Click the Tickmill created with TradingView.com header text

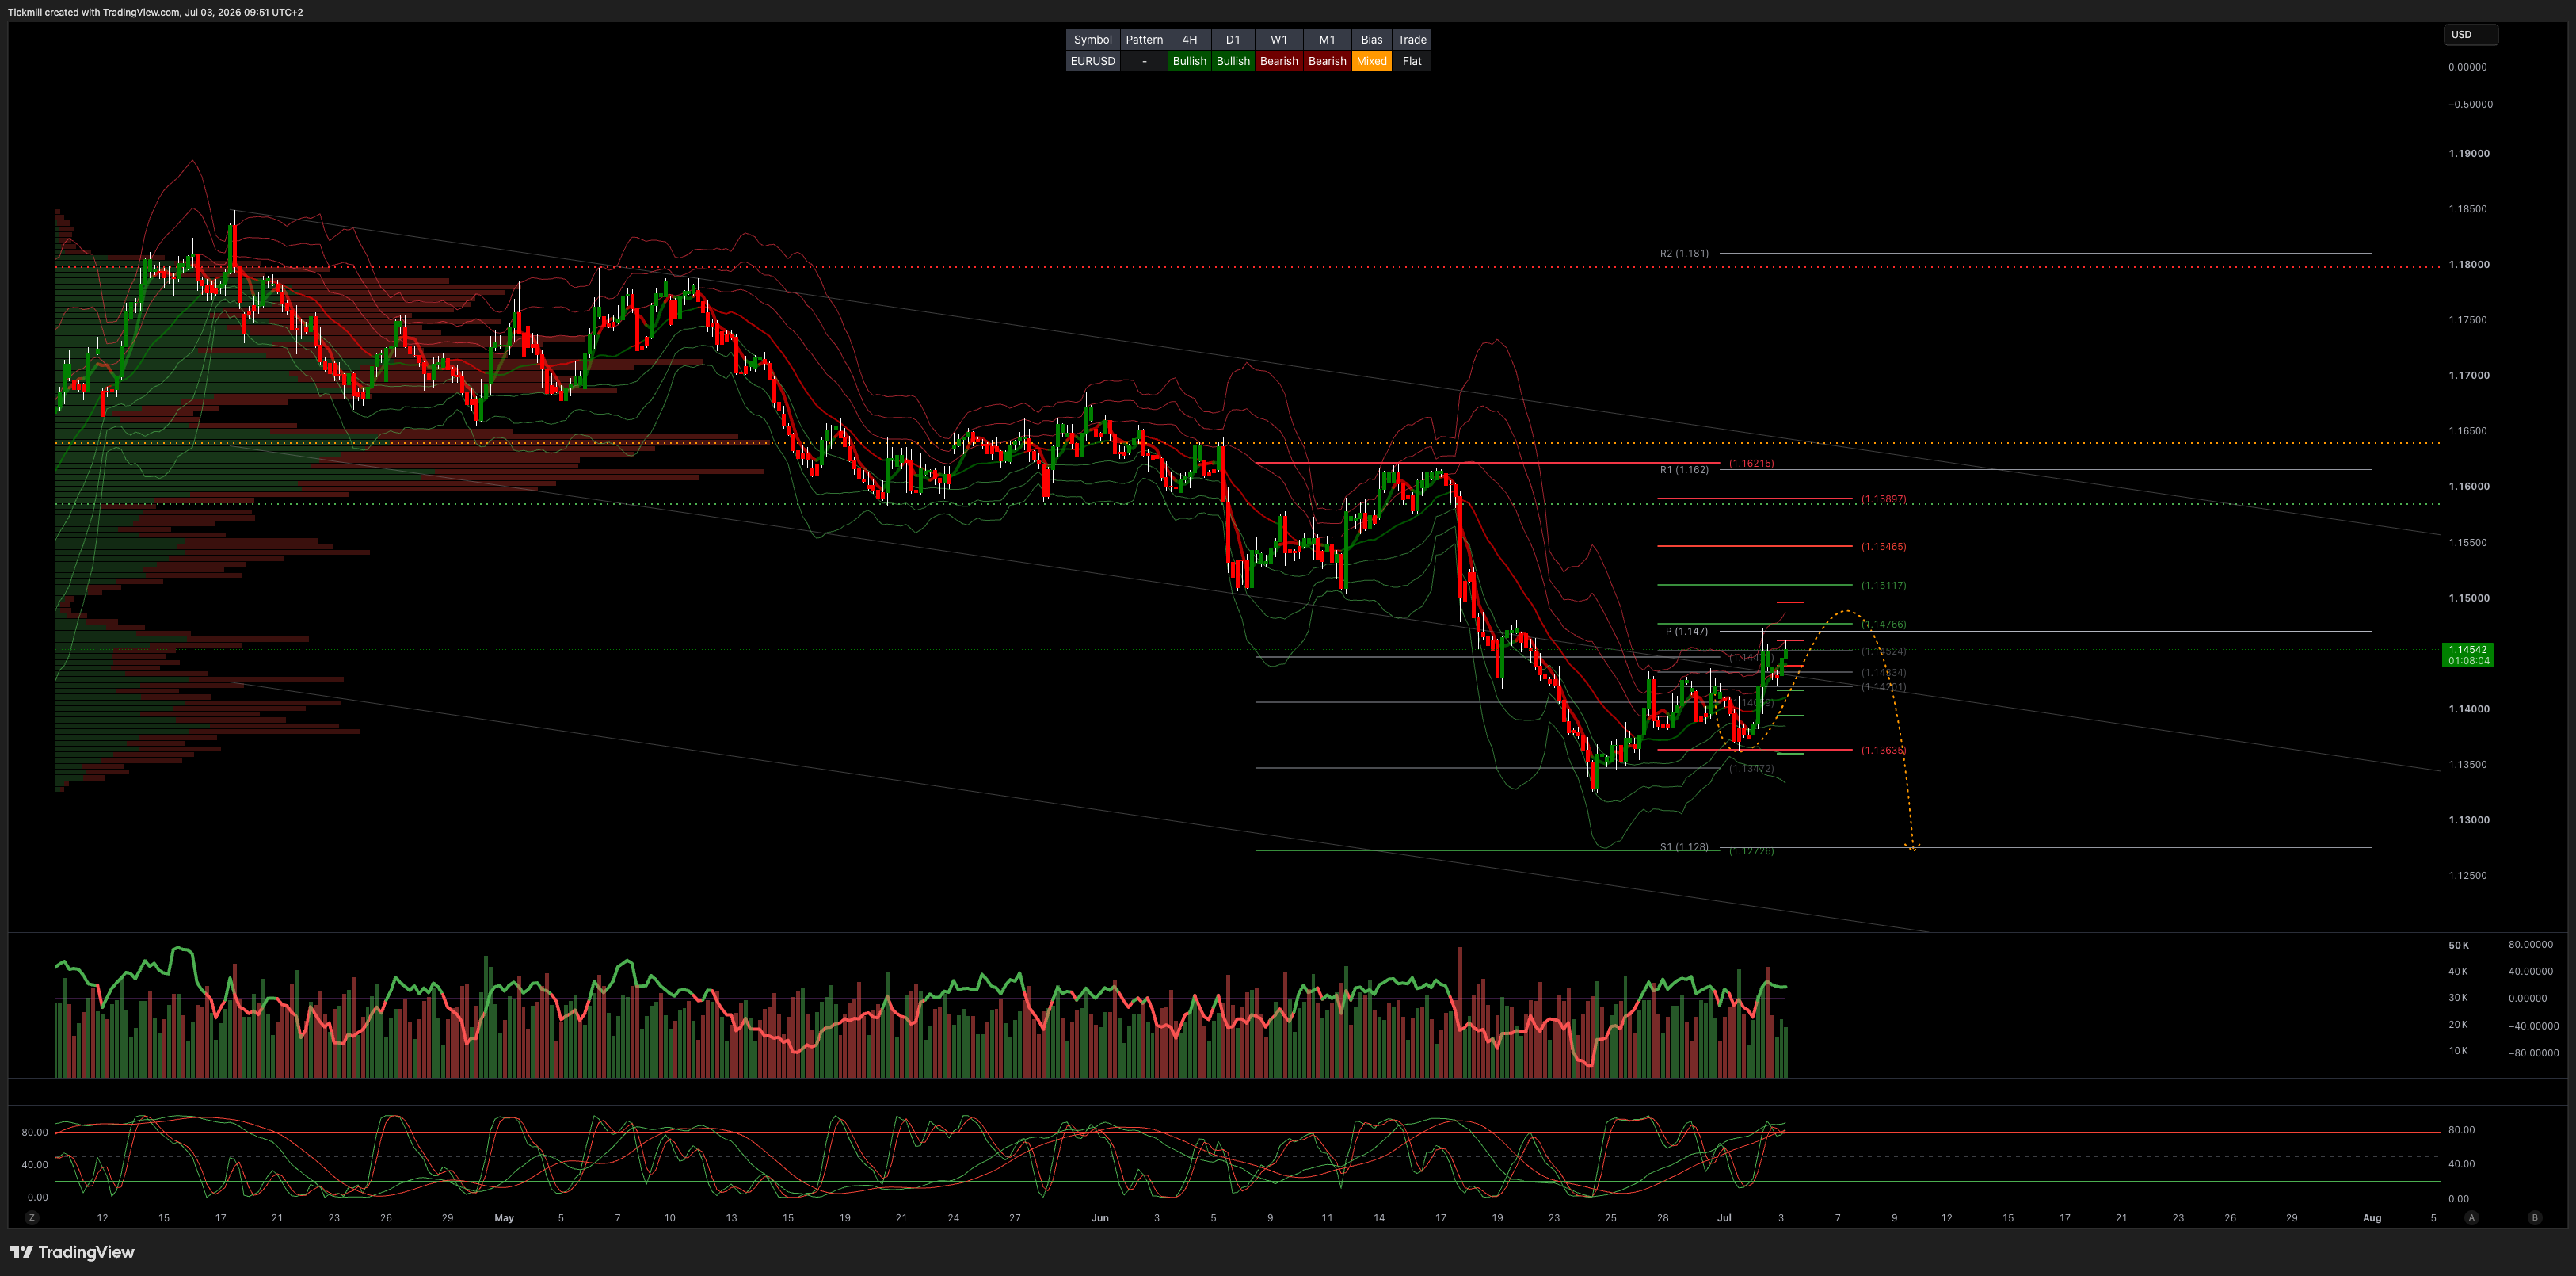155,12
